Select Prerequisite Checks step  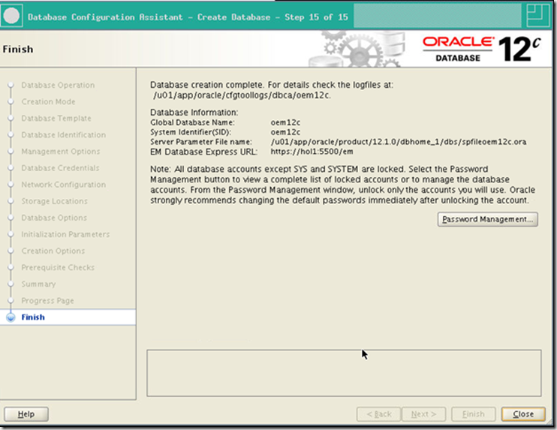58,267
